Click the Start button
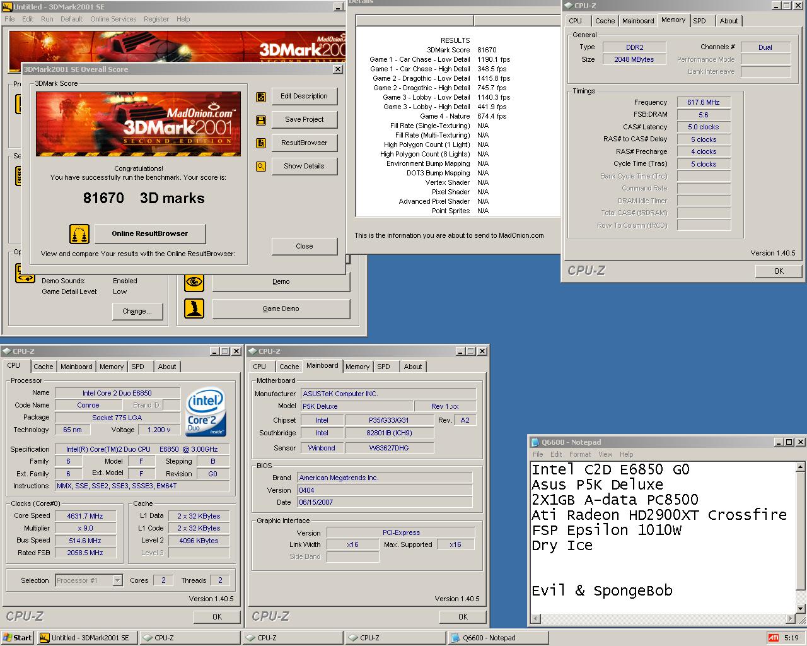 [x=18, y=638]
